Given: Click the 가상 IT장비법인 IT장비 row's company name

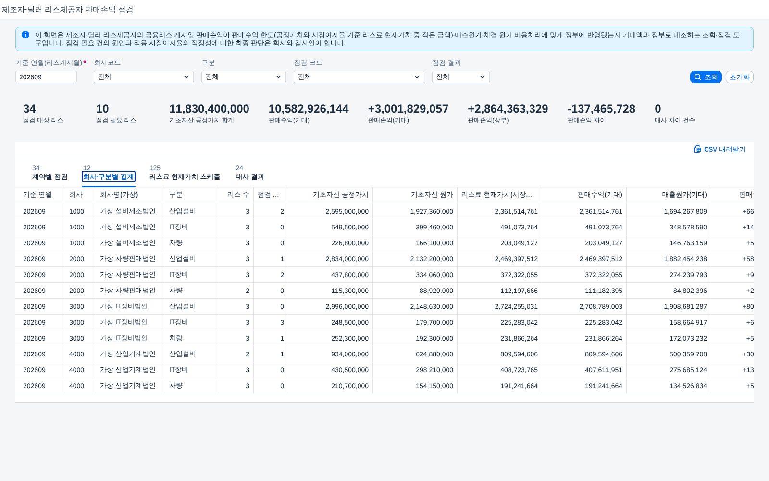Looking at the screenshot, I should 124,322.
